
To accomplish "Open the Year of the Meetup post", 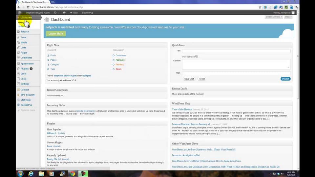I will tap(182, 109).
